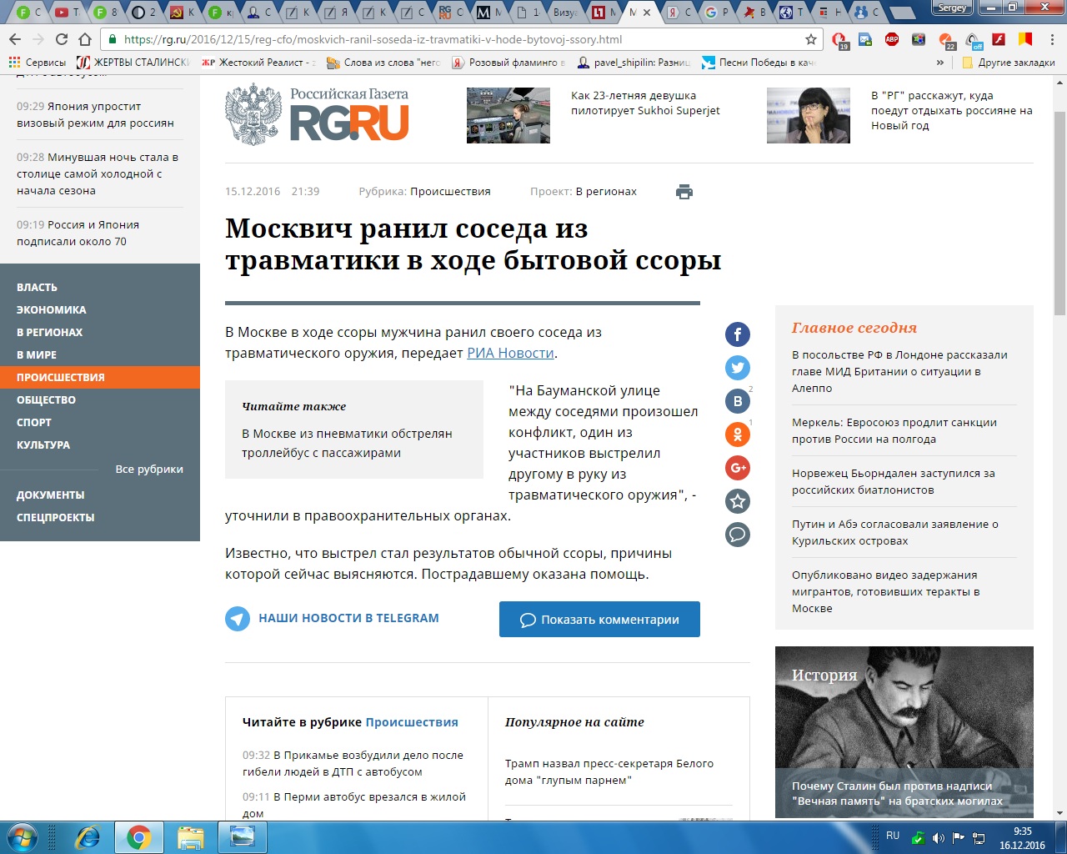Screen dimensions: 1067x854
Task: Open the 'СПЕЦПРОЕКТЫ' menu item
Action: click(56, 517)
